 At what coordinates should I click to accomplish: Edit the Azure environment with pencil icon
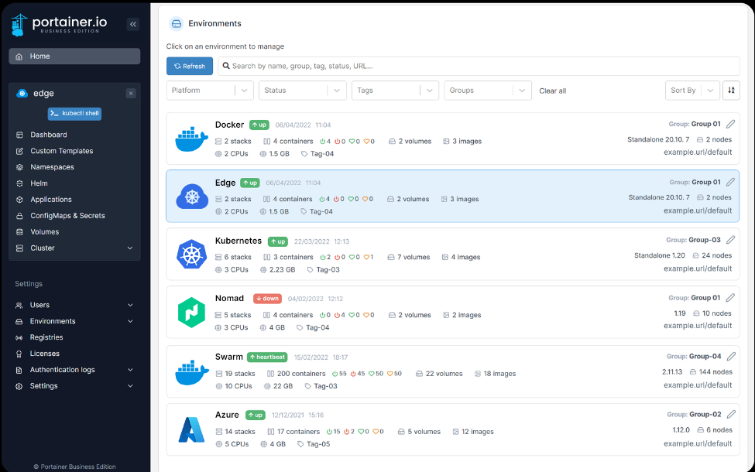point(730,415)
